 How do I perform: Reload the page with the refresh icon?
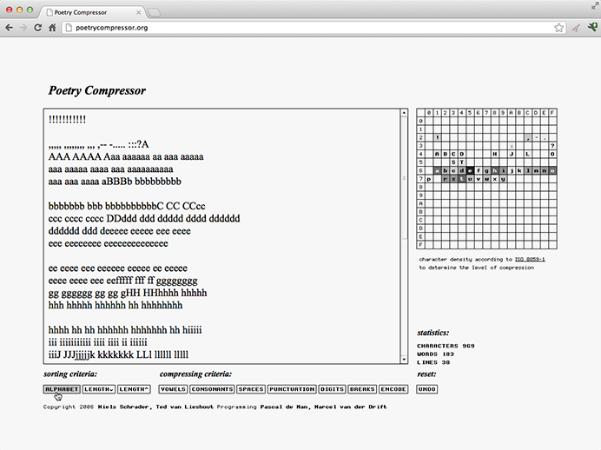tap(37, 28)
